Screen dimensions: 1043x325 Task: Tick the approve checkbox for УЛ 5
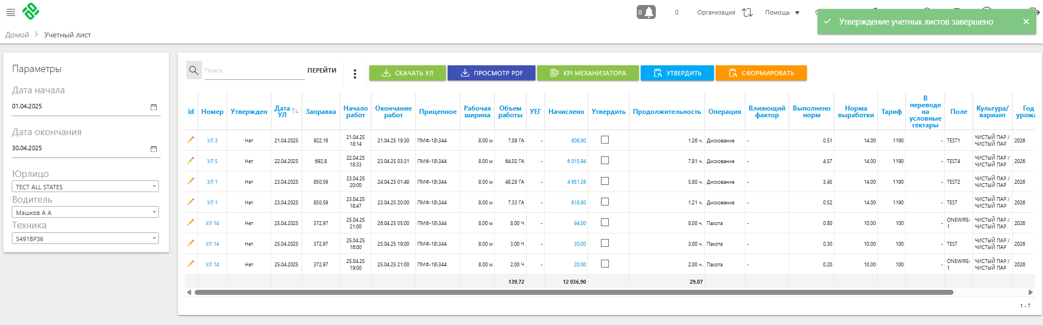605,161
